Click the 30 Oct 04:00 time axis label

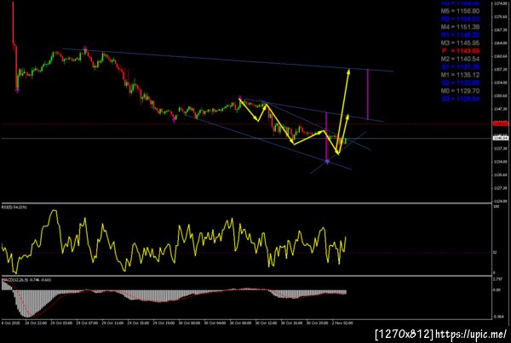pos(215,323)
